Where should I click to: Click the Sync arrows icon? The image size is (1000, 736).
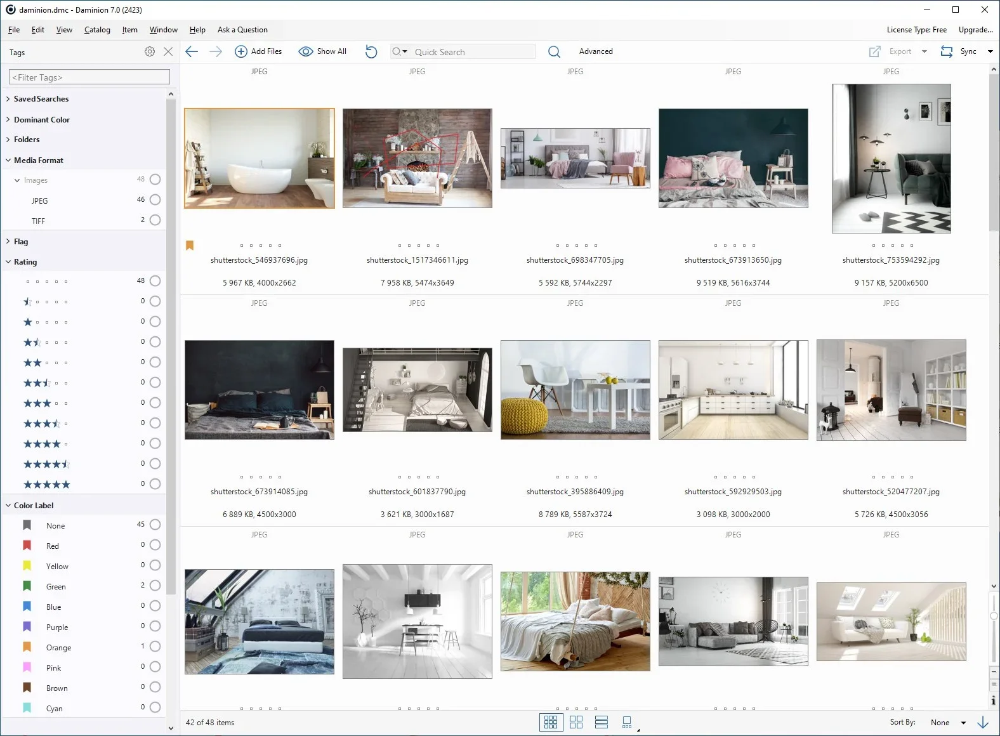coord(947,52)
